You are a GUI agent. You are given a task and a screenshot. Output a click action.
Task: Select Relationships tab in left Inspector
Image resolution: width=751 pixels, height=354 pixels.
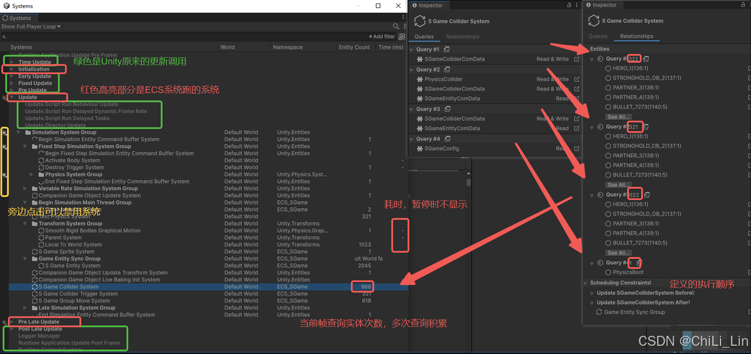[x=463, y=36]
